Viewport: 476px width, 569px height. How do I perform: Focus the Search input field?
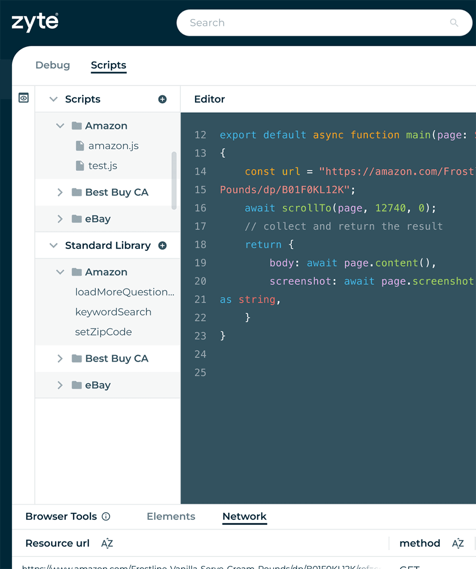[x=324, y=23]
